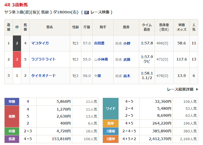Click the blue 単勝 payout label
This screenshot has width=203, height=145.
(12, 102)
